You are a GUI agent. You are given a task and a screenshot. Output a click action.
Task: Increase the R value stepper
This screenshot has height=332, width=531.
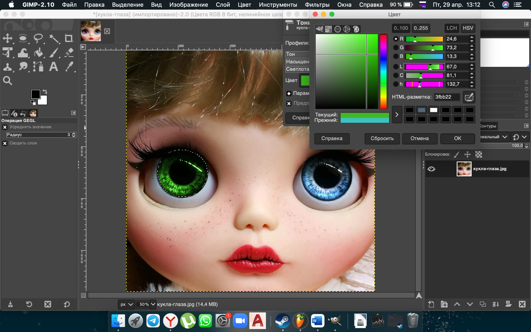point(472,37)
